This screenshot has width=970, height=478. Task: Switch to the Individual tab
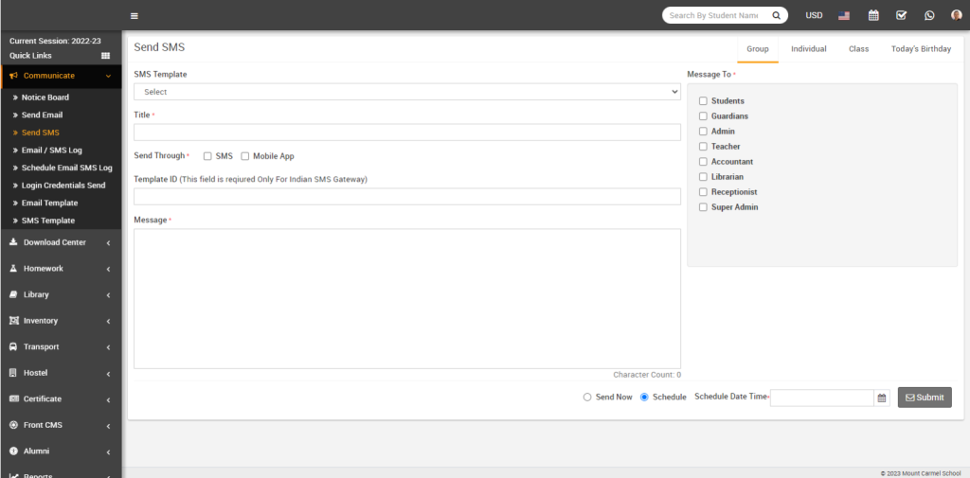click(809, 49)
